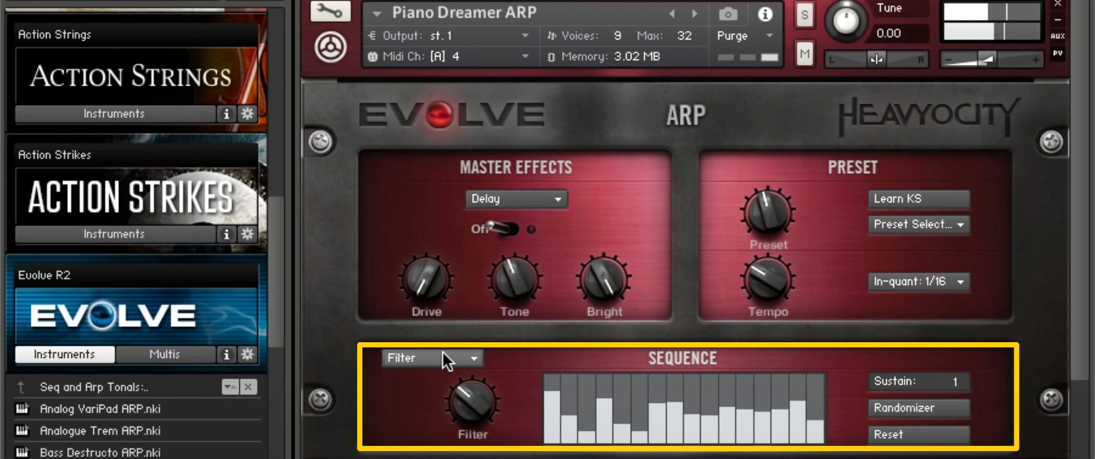Open the browser folder dropdown beside Seq and Arp Tonals
This screenshot has height=459, width=1095.
pyautogui.click(x=230, y=387)
